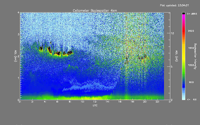Click the "12:" UTC hour tick label
The width and height of the screenshot is (200, 125).
[x=95, y=102]
